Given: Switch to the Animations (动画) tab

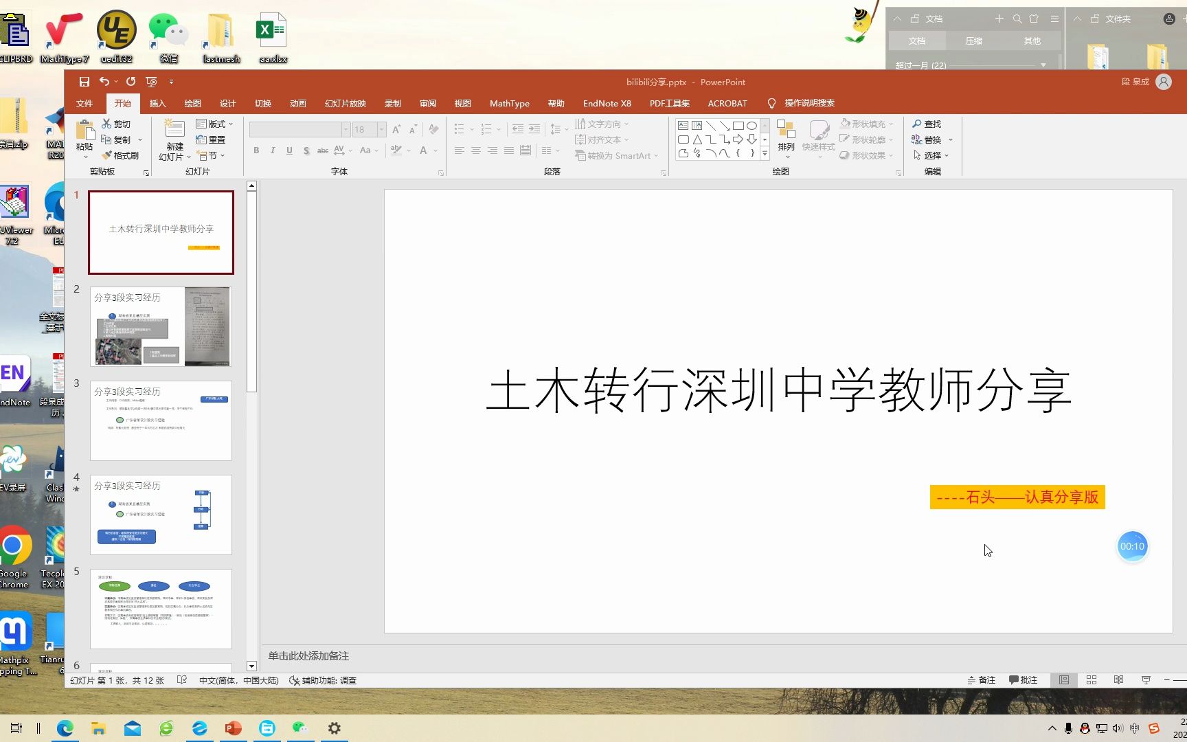Looking at the screenshot, I should point(298,103).
